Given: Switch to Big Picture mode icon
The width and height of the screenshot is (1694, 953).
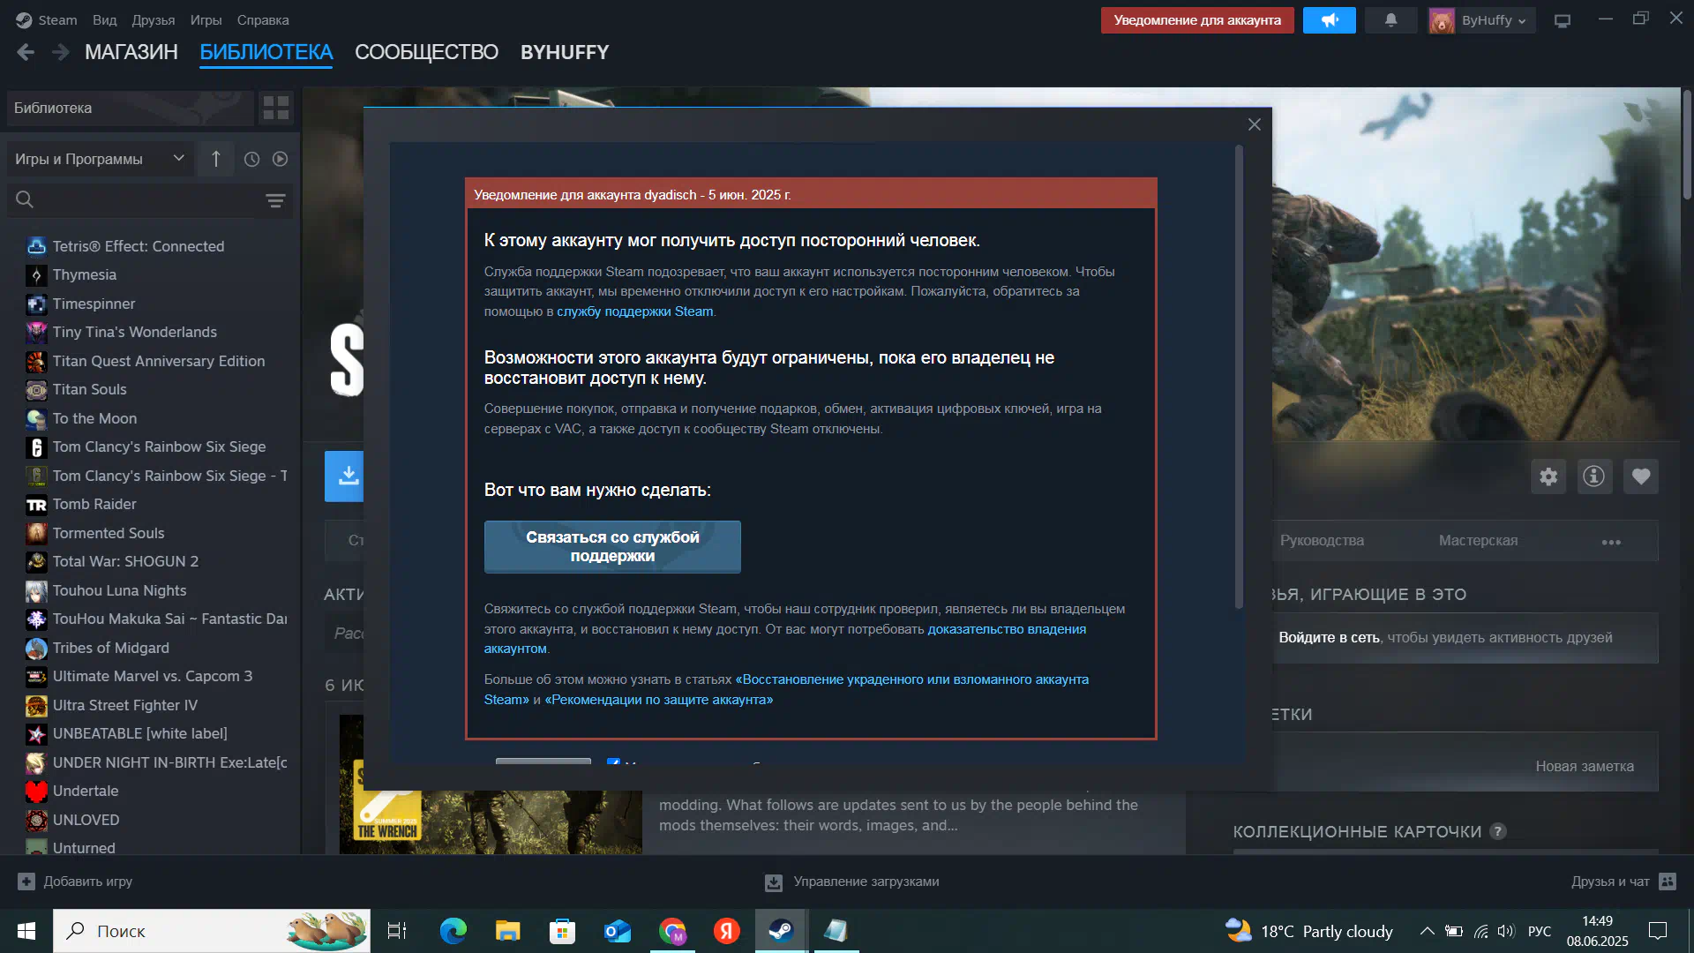Looking at the screenshot, I should 1563,20.
